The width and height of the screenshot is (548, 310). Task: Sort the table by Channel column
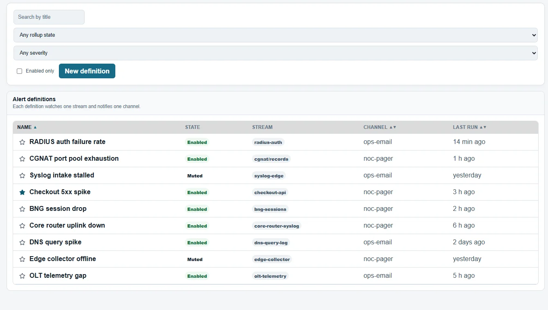380,127
